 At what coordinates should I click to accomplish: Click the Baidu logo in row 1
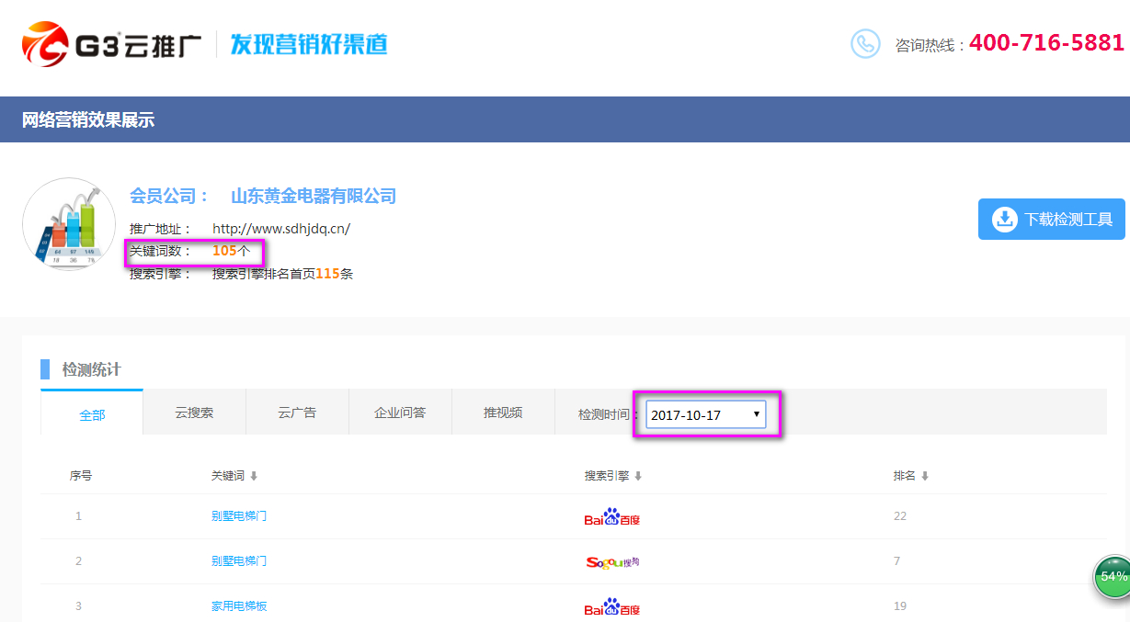tap(611, 518)
